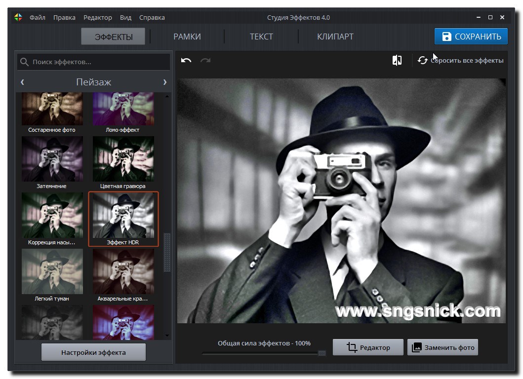Click the redo arrow icon
The height and width of the screenshot is (379, 523).
click(205, 60)
